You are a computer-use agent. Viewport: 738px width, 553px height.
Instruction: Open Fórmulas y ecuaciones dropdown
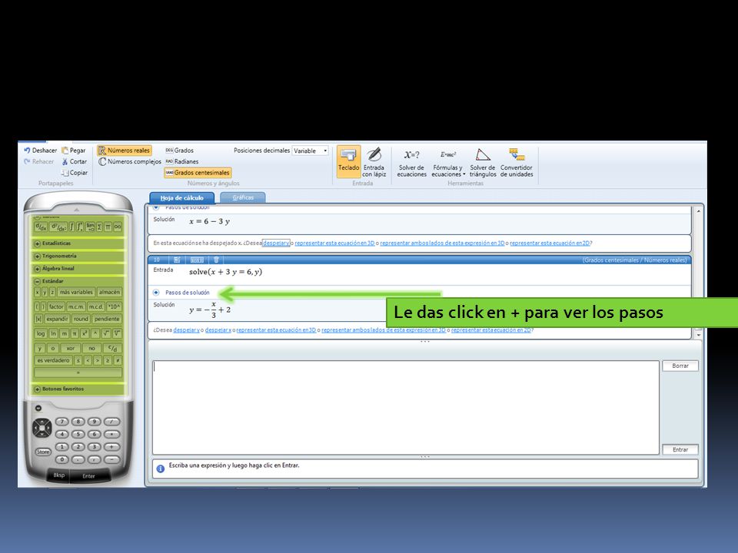click(448, 163)
